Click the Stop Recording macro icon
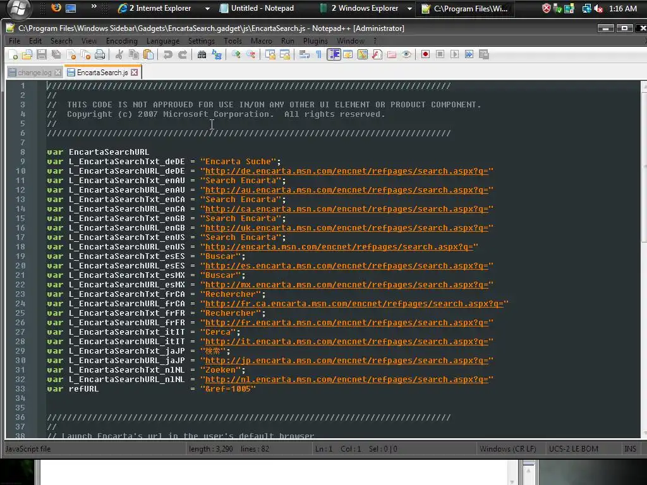This screenshot has width=647, height=485. (x=440, y=54)
